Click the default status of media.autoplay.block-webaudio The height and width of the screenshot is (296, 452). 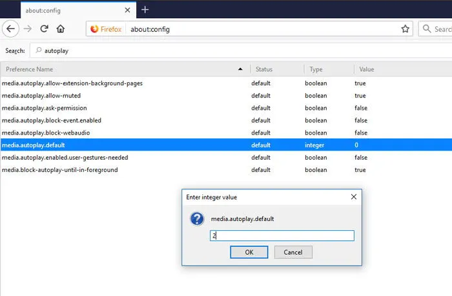[x=261, y=132]
